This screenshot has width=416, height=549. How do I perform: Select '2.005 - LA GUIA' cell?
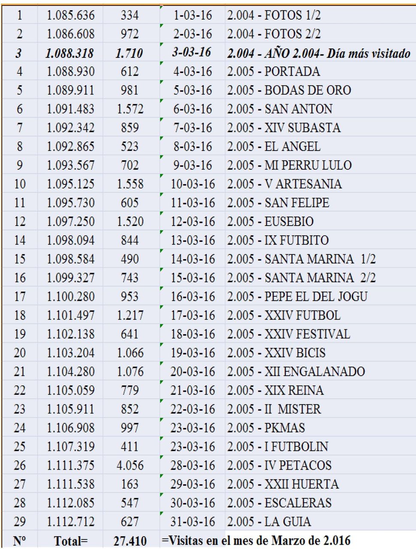tap(320, 522)
